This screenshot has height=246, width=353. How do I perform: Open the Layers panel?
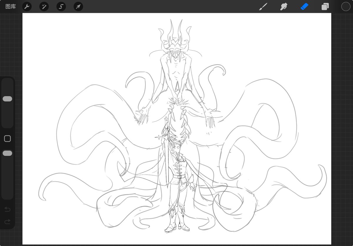pos(325,6)
